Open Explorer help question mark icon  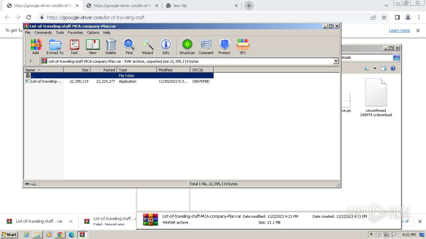click(x=393, y=68)
